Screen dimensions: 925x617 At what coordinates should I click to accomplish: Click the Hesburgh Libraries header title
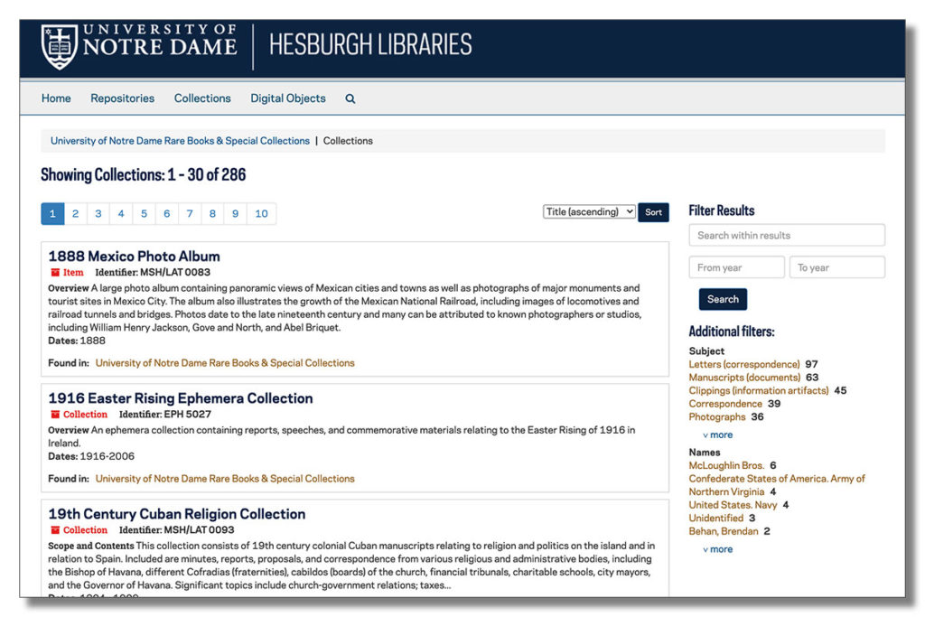[370, 45]
